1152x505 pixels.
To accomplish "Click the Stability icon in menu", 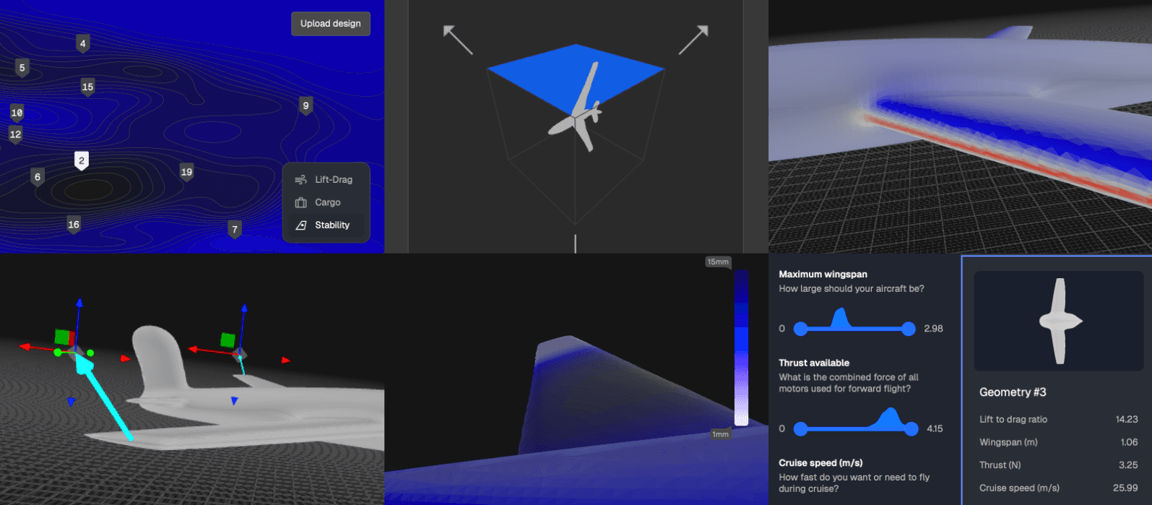I will 301,225.
